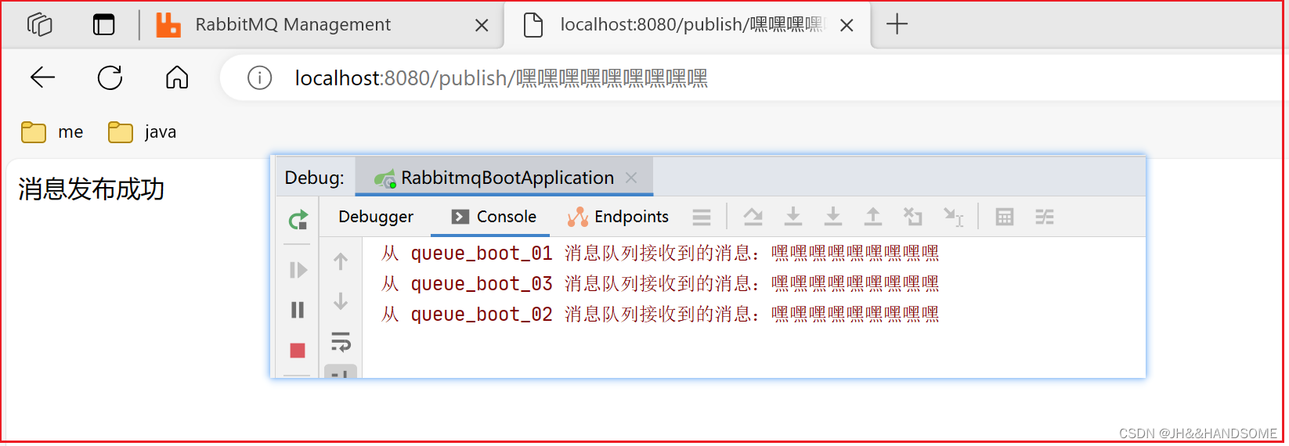
Task: Open a new browser tab
Action: (897, 24)
